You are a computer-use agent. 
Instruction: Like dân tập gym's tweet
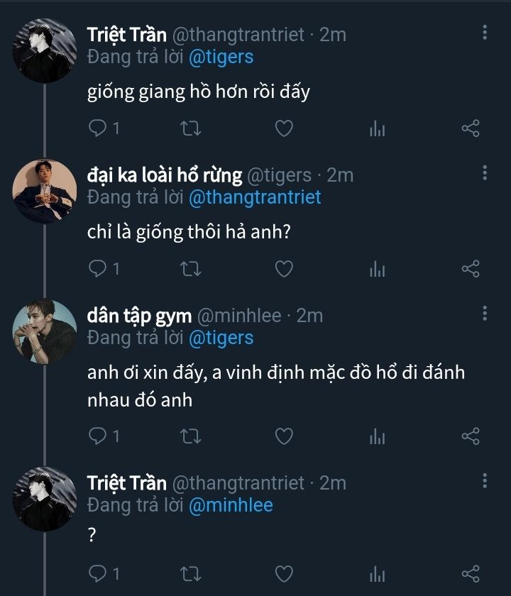pyautogui.click(x=284, y=436)
